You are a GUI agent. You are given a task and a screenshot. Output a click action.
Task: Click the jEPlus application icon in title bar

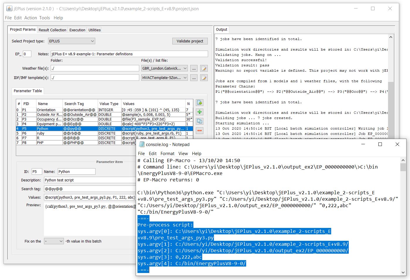(9, 8)
